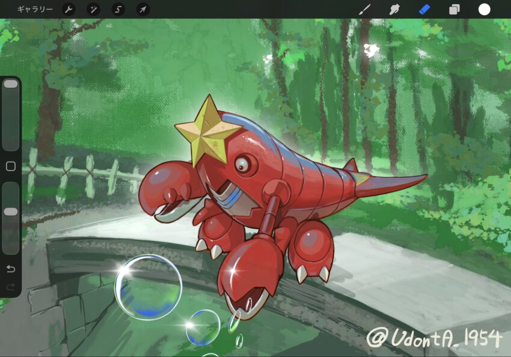The image size is (511, 357).
Task: Select the blue Eraser tool
Action: coord(424,10)
